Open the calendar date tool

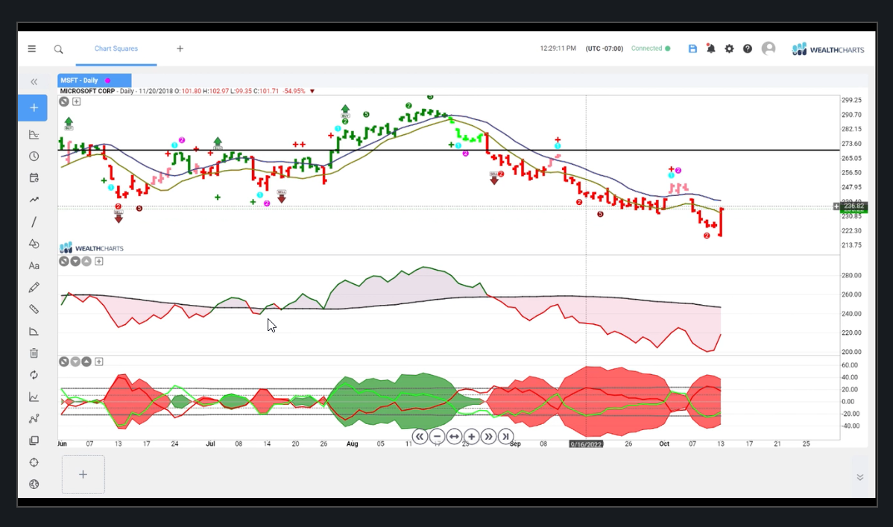[34, 177]
